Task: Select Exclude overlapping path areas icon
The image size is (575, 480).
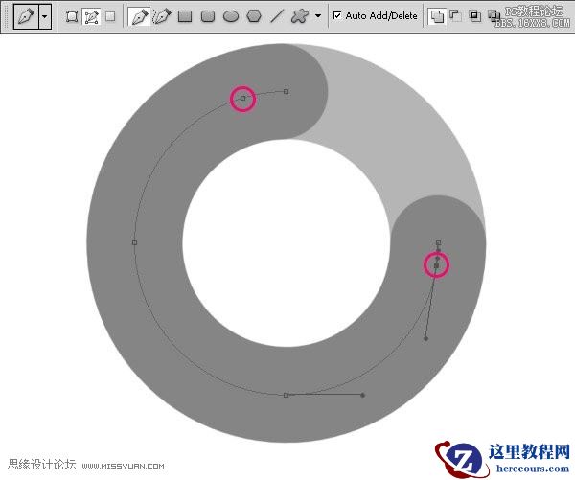Action: coord(494,15)
